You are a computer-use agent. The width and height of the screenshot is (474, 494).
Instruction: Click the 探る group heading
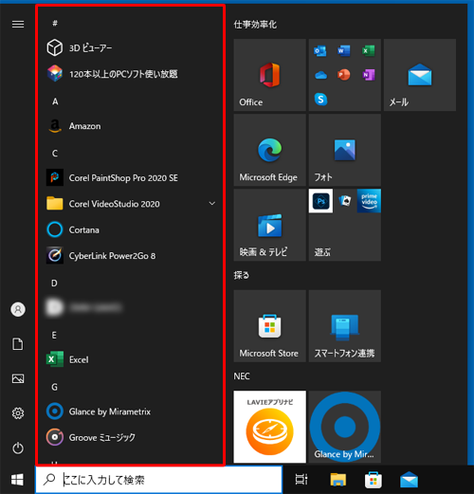[242, 275]
